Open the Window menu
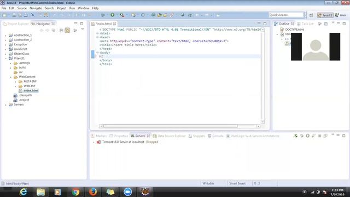 point(83,8)
